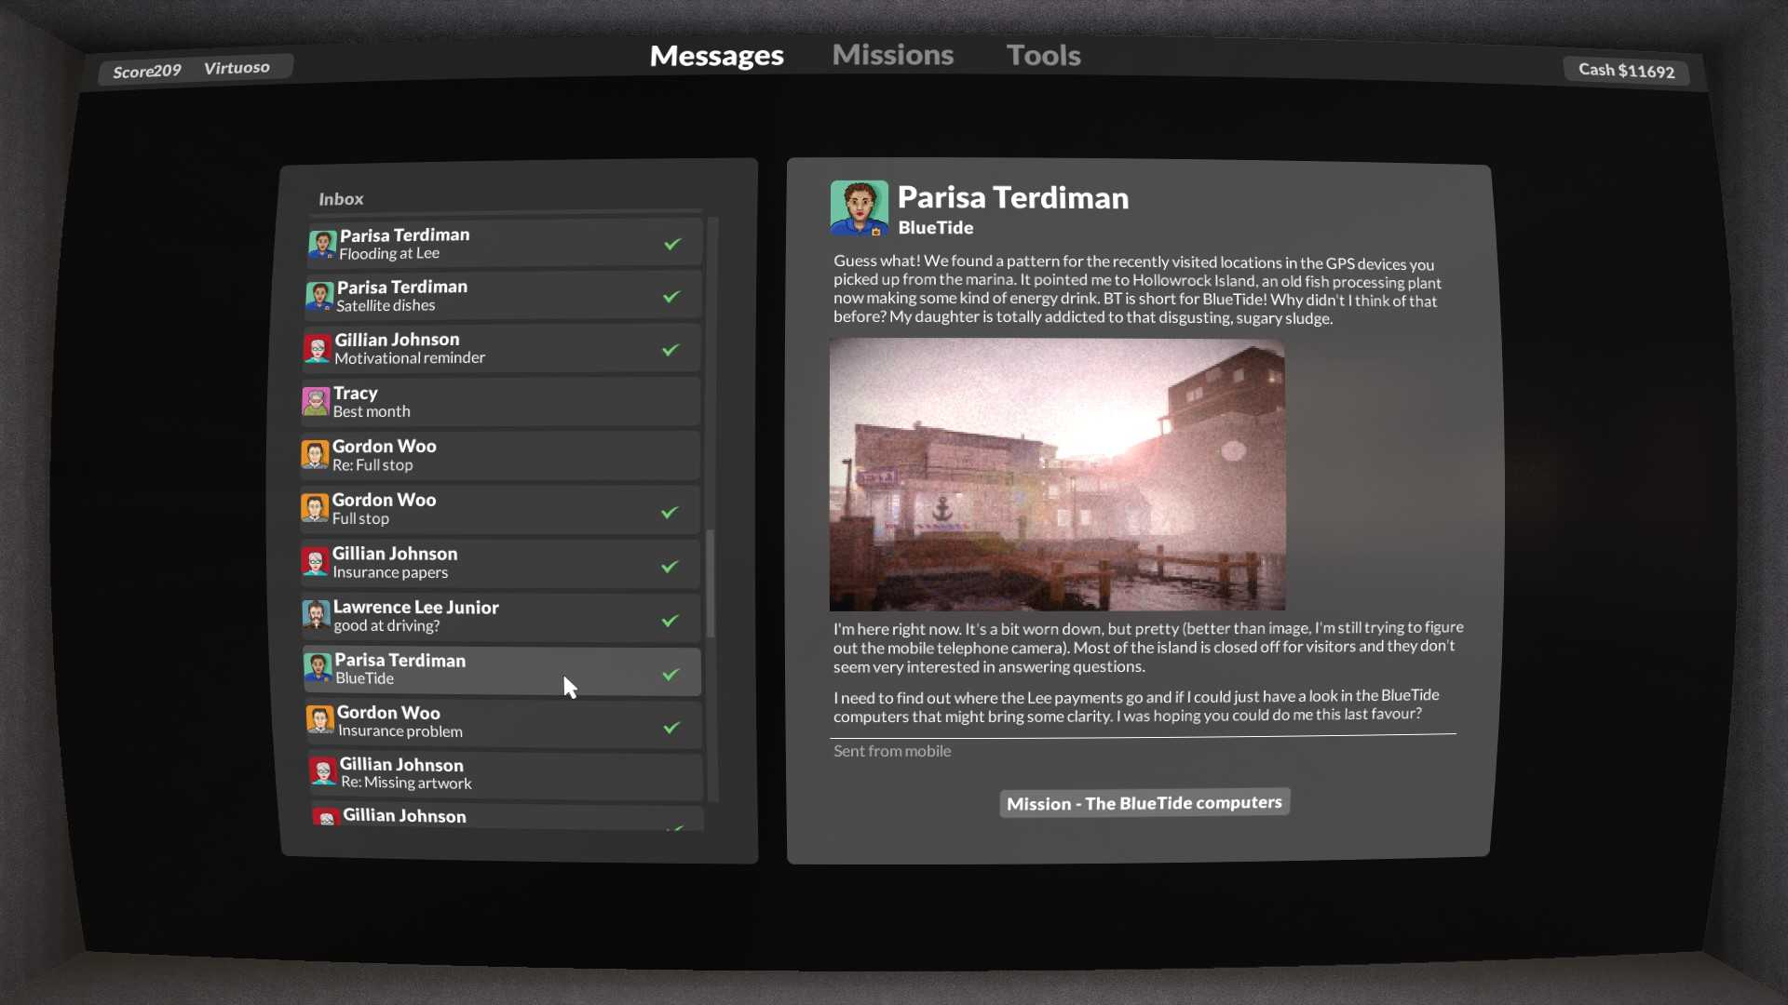The width and height of the screenshot is (1788, 1005).
Task: Click Gillian Johnson avatar on Motivational reminder
Action: coord(318,349)
